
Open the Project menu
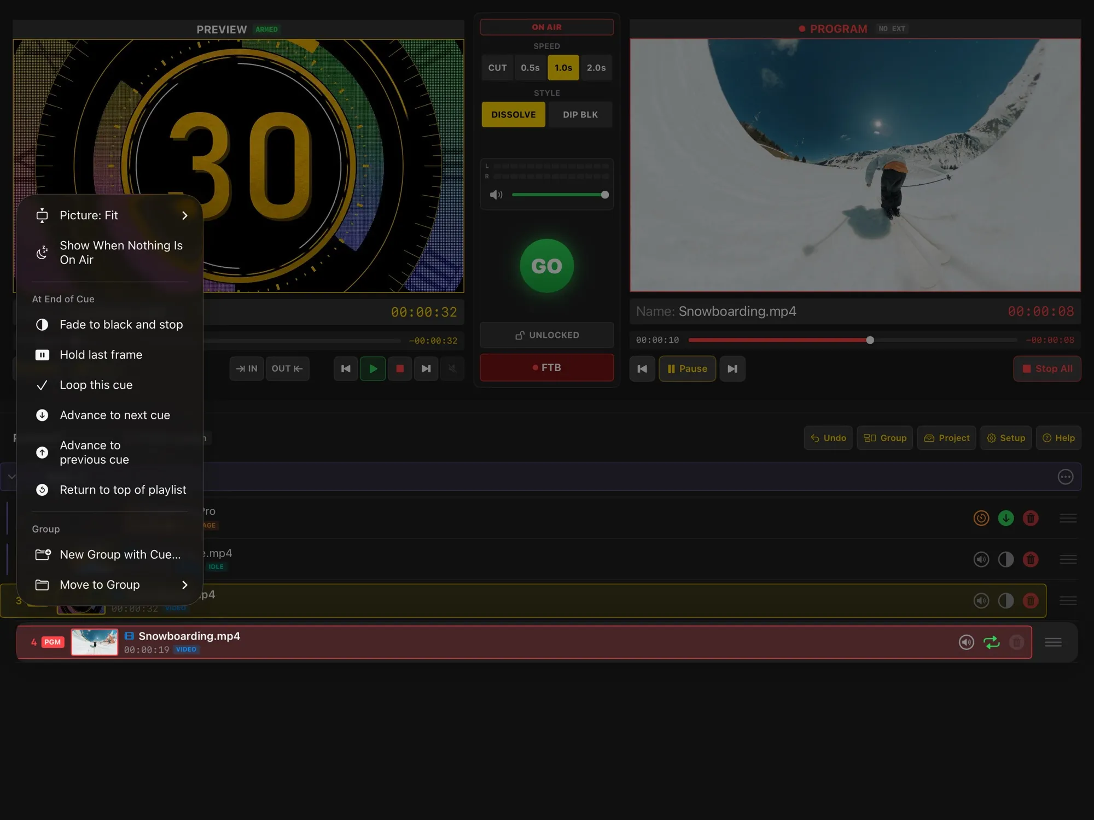[947, 438]
